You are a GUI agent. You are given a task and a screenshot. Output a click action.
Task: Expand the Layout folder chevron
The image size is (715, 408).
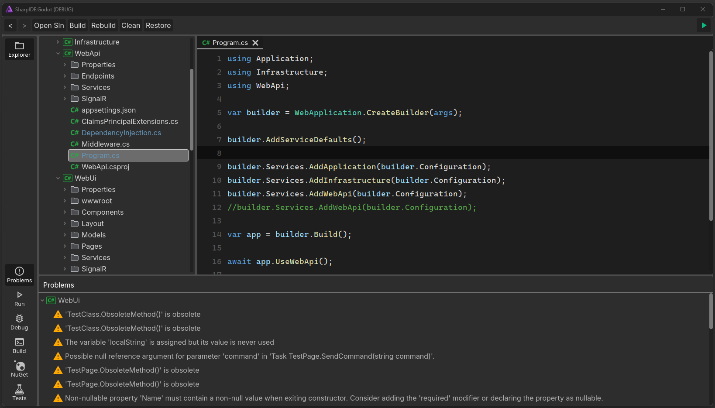[65, 223]
